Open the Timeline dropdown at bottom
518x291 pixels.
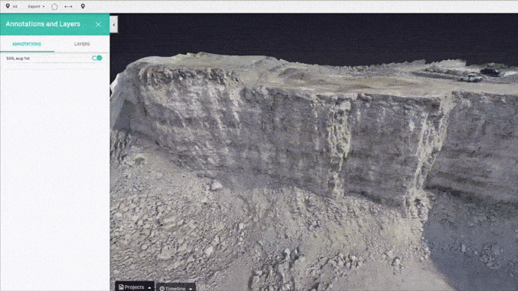[x=176, y=288]
